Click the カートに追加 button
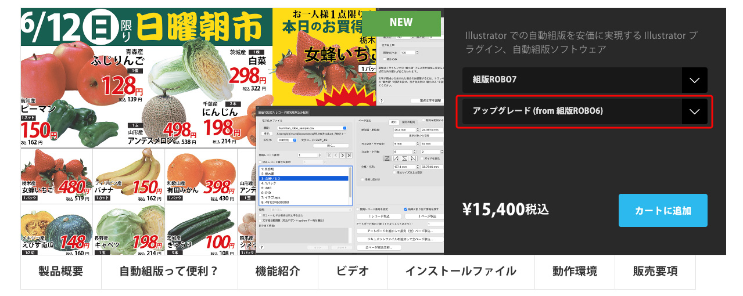The height and width of the screenshot is (296, 743). click(x=662, y=210)
